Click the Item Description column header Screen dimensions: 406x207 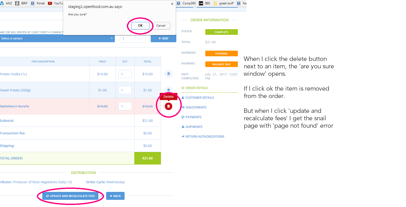pos(43,62)
